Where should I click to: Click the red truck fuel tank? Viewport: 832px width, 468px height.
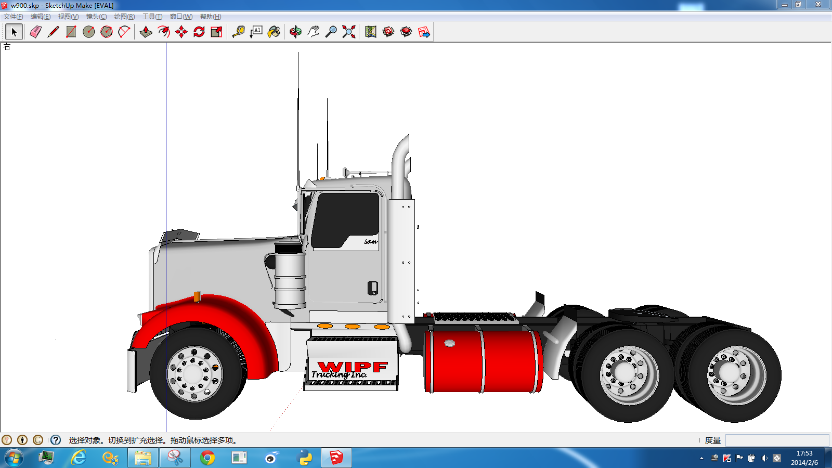click(x=484, y=361)
